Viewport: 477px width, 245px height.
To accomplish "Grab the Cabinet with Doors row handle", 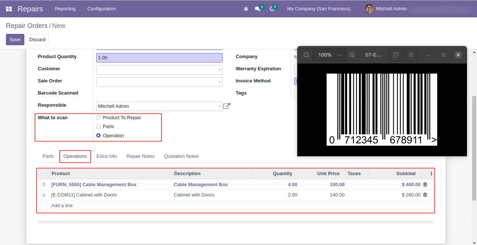I will [44, 195].
